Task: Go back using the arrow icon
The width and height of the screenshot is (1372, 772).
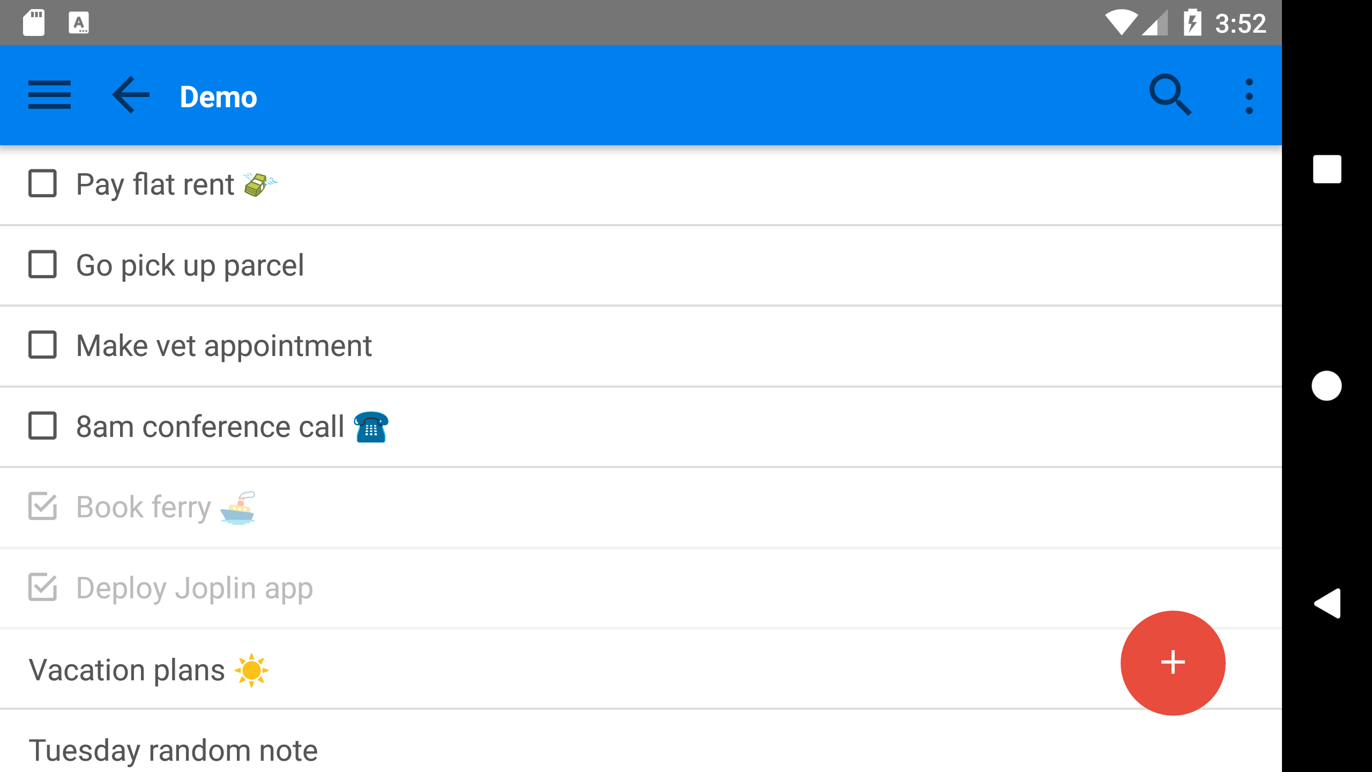Action: (131, 95)
